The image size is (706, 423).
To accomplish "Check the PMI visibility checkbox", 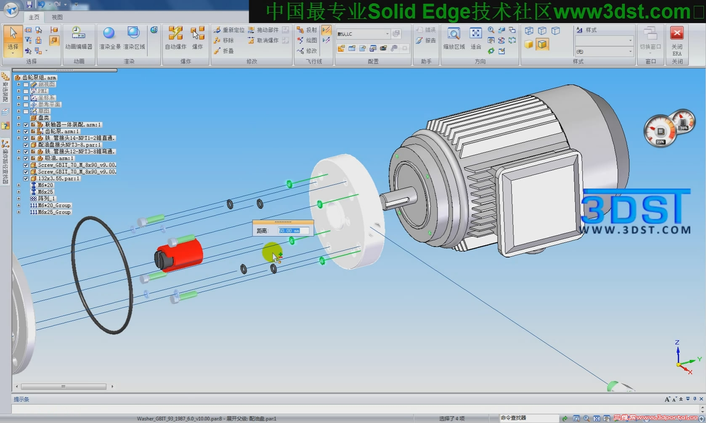I will coord(26,91).
